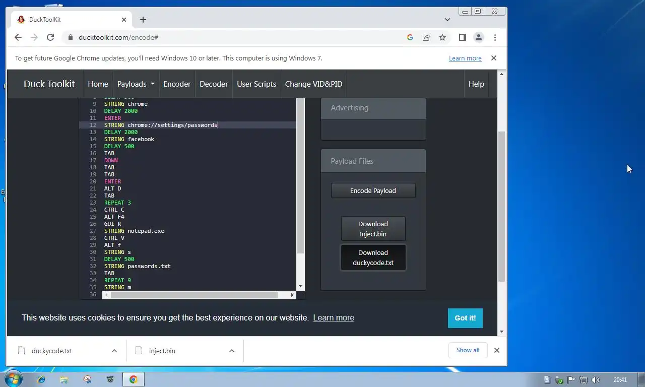Viewport: 645px width, 387px height.
Task: Expand options for duckycode.txt download
Action: [x=114, y=351]
